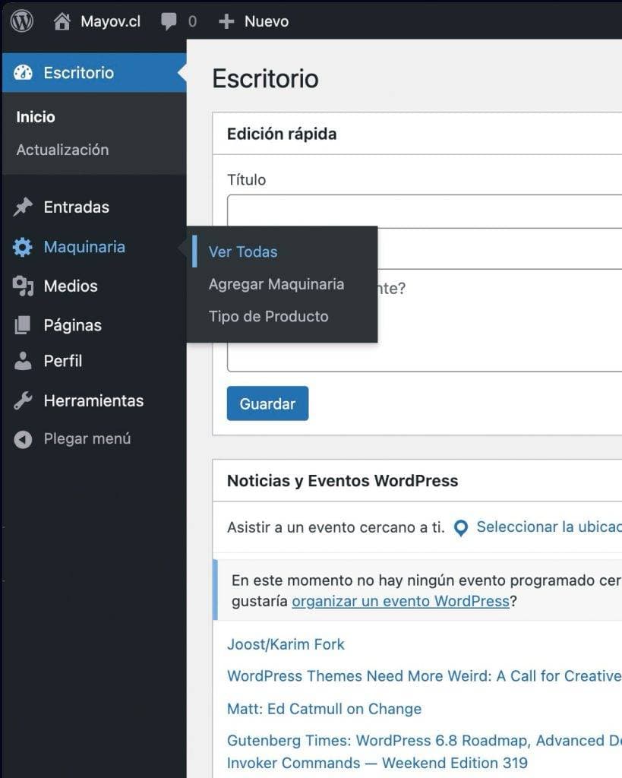The height and width of the screenshot is (778, 622).
Task: Click the Guardar button
Action: coord(268,403)
